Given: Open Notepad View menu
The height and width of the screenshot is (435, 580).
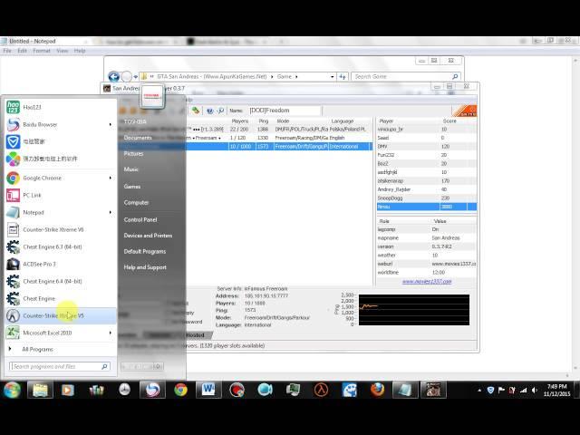Looking at the screenshot, I should [63, 51].
